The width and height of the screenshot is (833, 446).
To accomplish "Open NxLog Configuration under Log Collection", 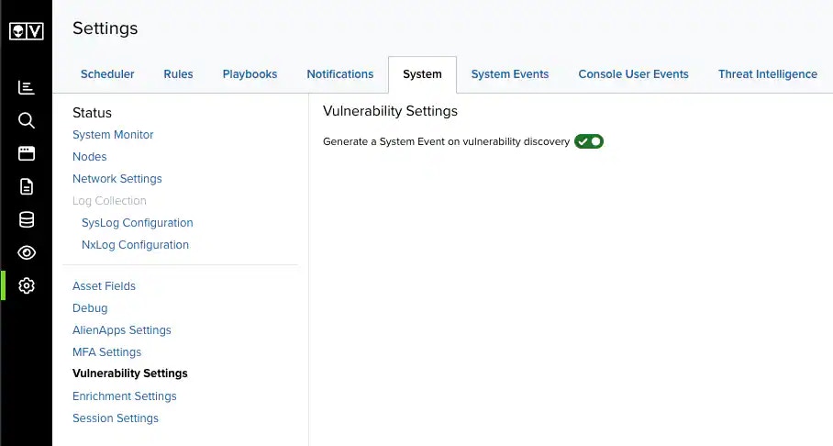I will tap(135, 244).
